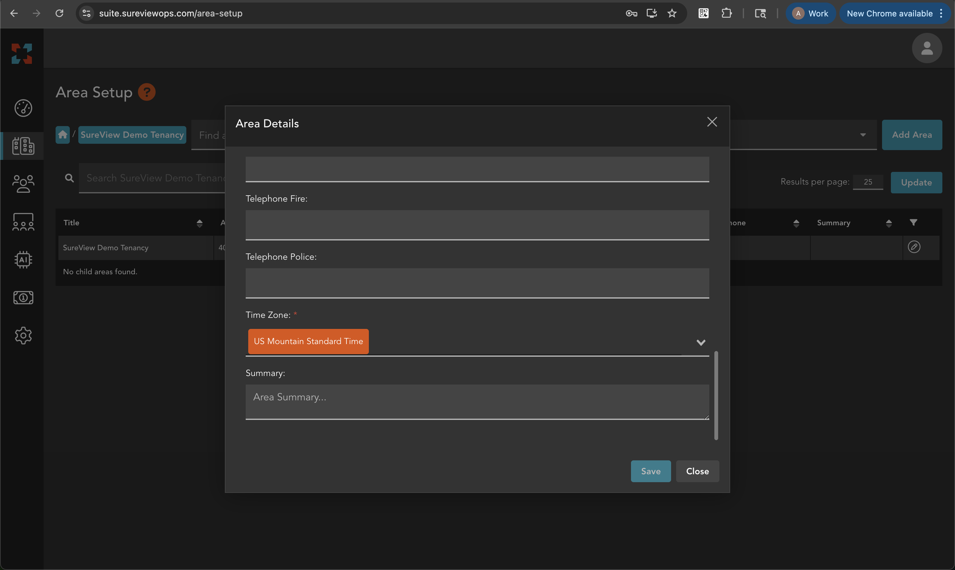Bookmark this page with the star icon
The image size is (955, 570).
(672, 14)
